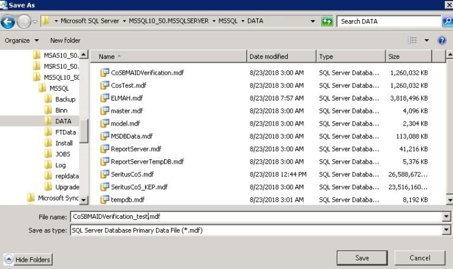Image resolution: width=453 pixels, height=269 pixels.
Task: Select the SeritusCoS_KEP.mdf file name
Action: [x=139, y=187]
